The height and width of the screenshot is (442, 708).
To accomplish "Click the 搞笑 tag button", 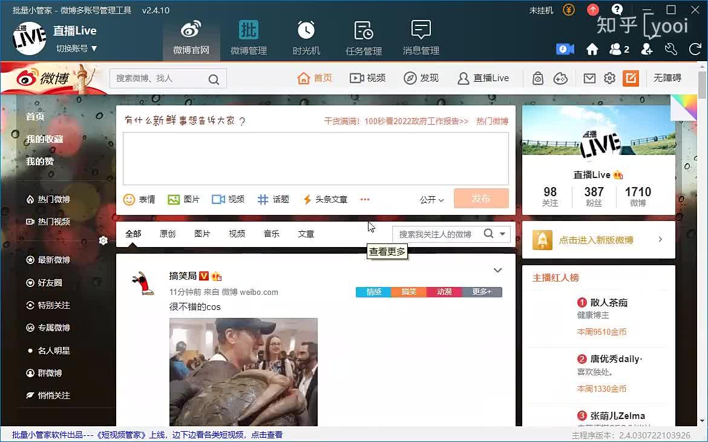I will point(408,292).
